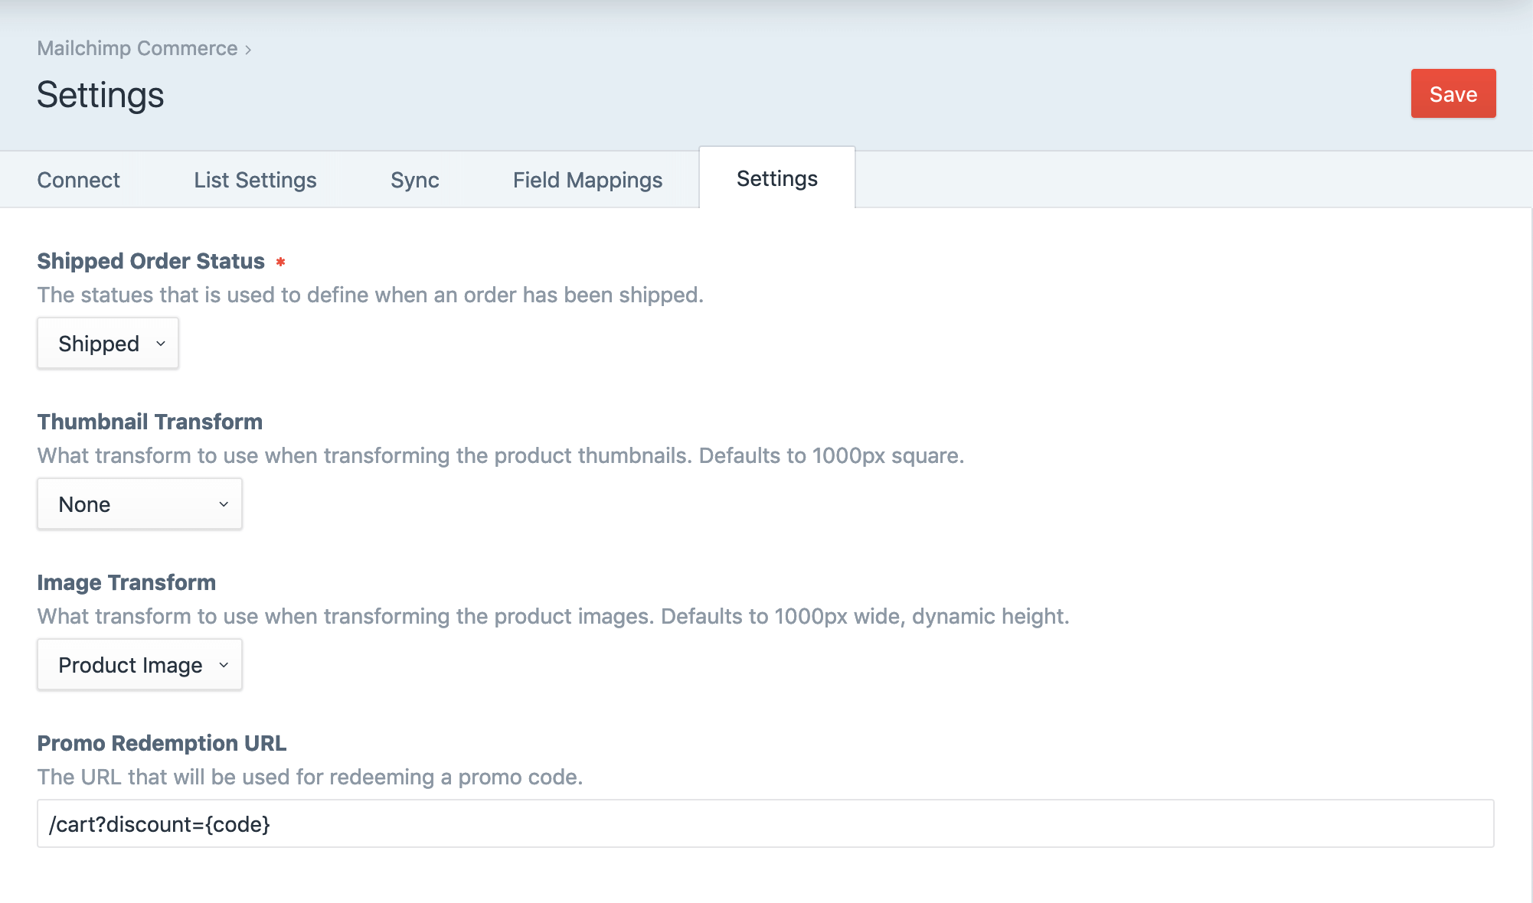The width and height of the screenshot is (1533, 903).
Task: Click the active Settings tab
Action: pos(776,178)
